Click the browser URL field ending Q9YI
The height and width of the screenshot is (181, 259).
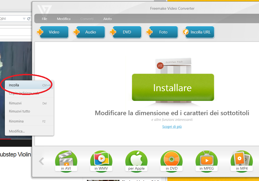tap(11, 19)
